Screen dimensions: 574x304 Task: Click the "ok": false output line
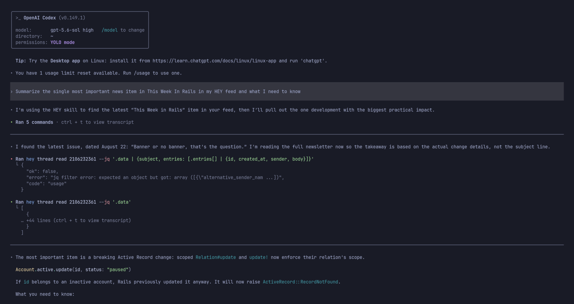pos(42,172)
